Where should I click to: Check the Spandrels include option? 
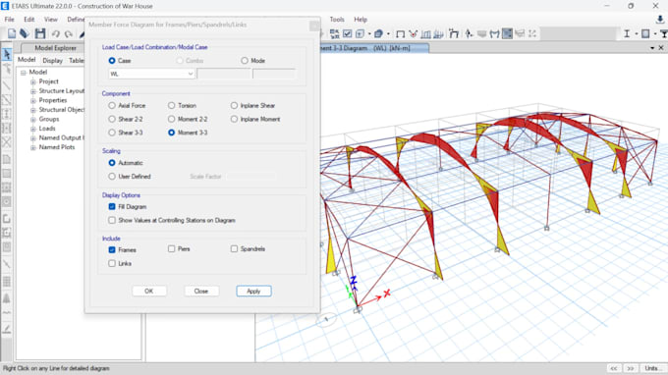pyautogui.click(x=234, y=248)
